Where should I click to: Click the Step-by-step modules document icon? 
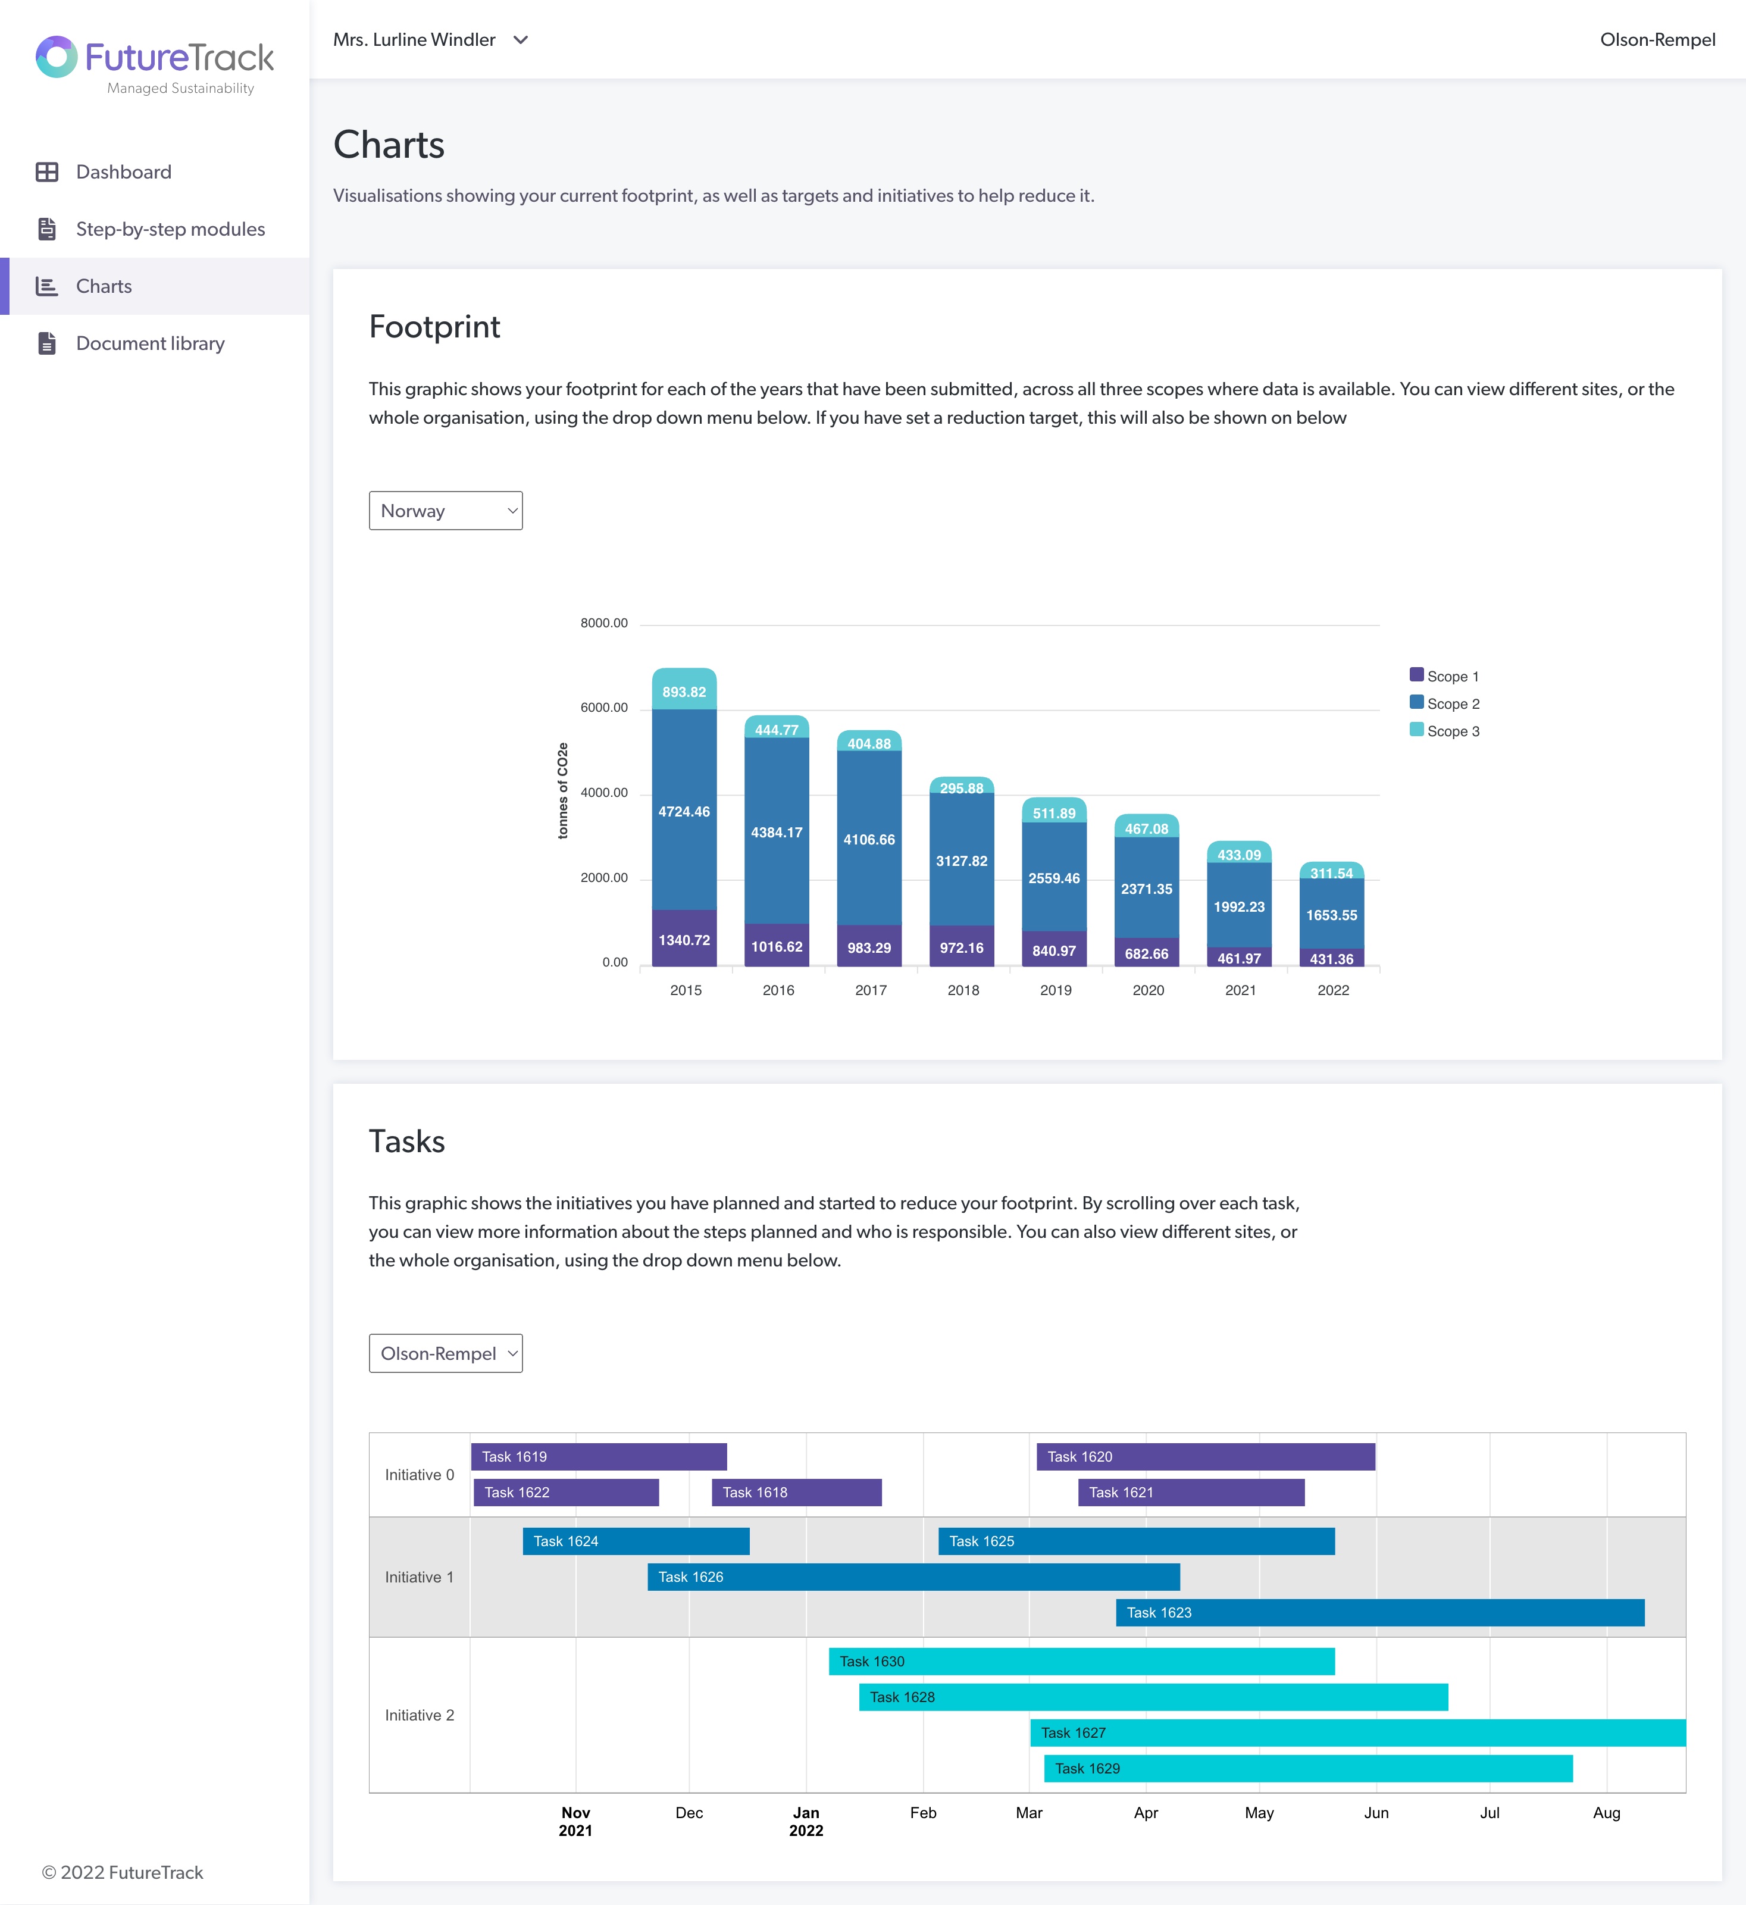[x=46, y=229]
